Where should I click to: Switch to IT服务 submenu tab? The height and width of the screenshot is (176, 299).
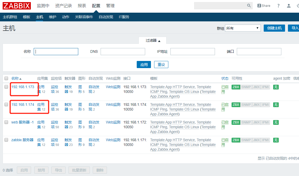click(124, 17)
